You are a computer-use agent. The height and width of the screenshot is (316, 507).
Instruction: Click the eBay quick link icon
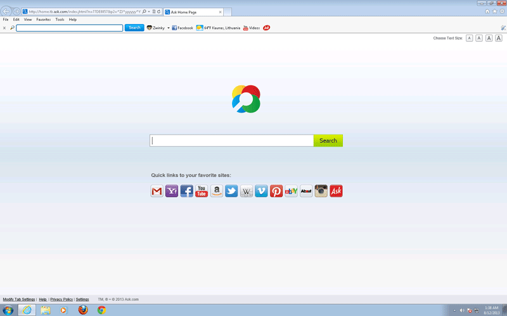tap(292, 191)
